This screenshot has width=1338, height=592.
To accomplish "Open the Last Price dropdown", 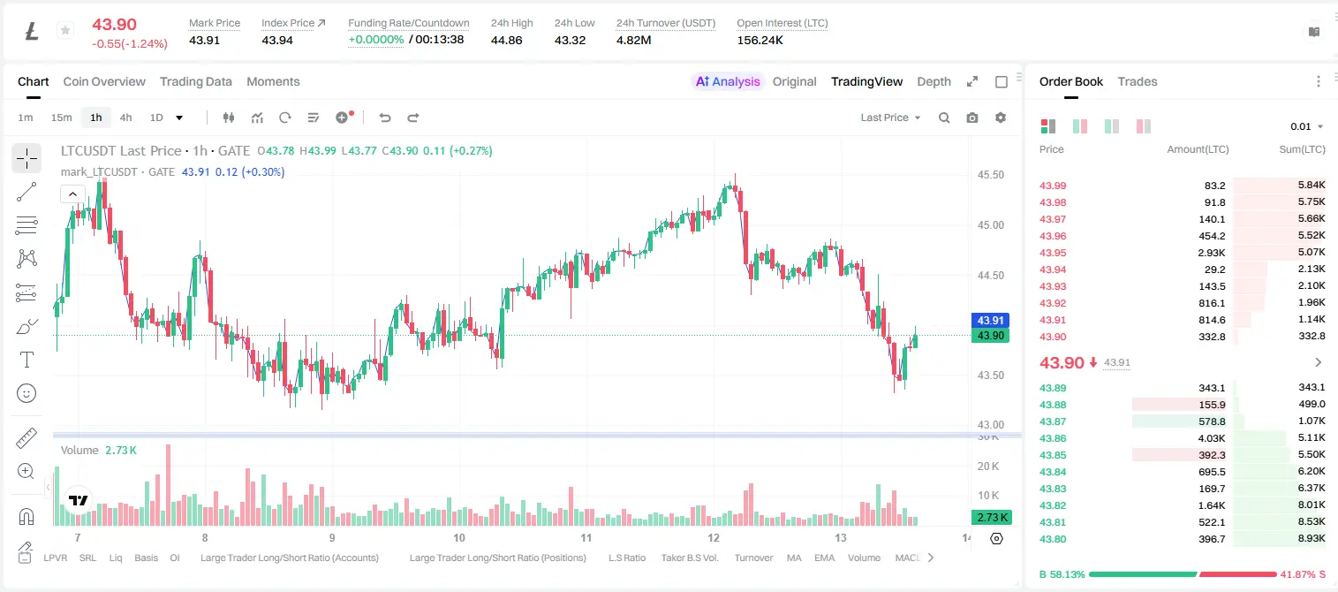I will click(x=890, y=118).
